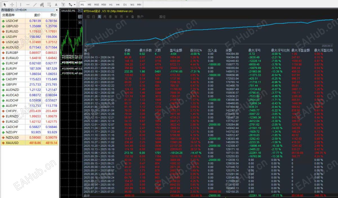Screen dimensions: 338x198
Task: Open the 周 weekly statistics tab
Action: click(99, 17)
